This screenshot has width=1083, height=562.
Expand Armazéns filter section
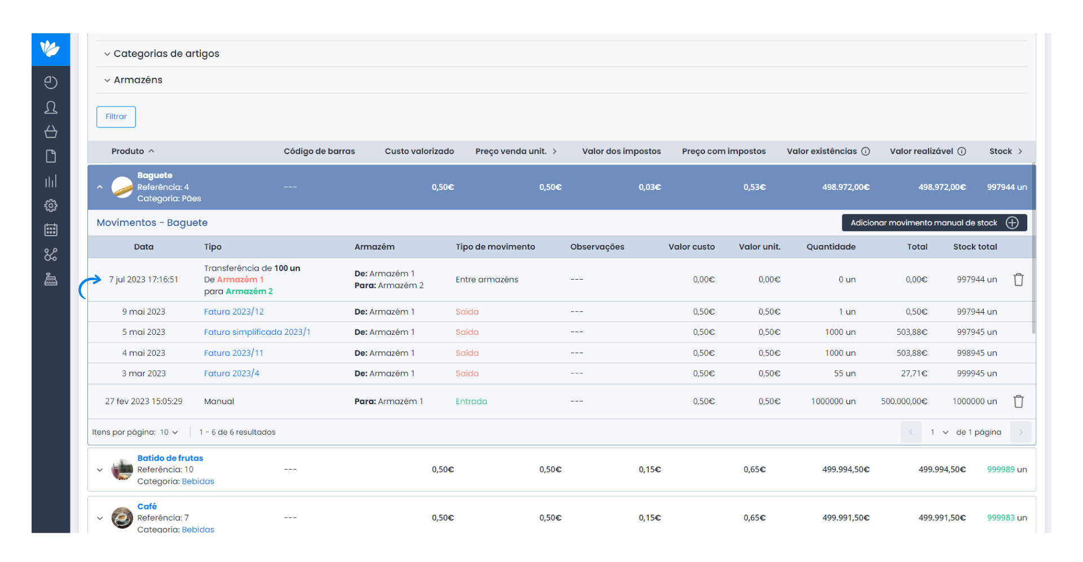[x=133, y=80]
